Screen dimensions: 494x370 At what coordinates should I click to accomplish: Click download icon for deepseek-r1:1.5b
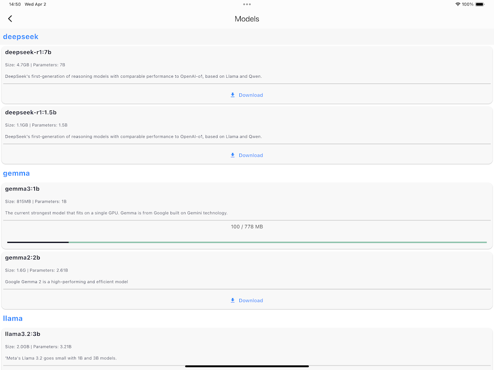(x=233, y=155)
